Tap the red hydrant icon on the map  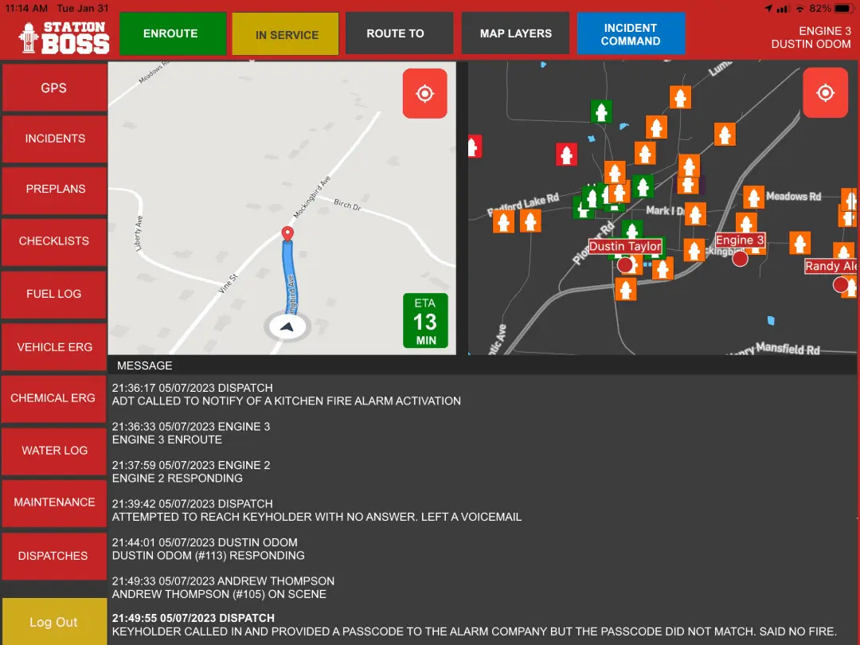point(566,154)
